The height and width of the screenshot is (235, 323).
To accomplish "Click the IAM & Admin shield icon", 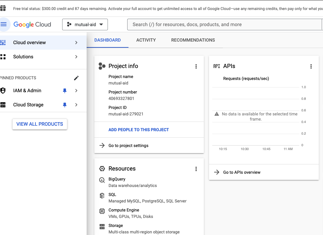I will click(3, 91).
